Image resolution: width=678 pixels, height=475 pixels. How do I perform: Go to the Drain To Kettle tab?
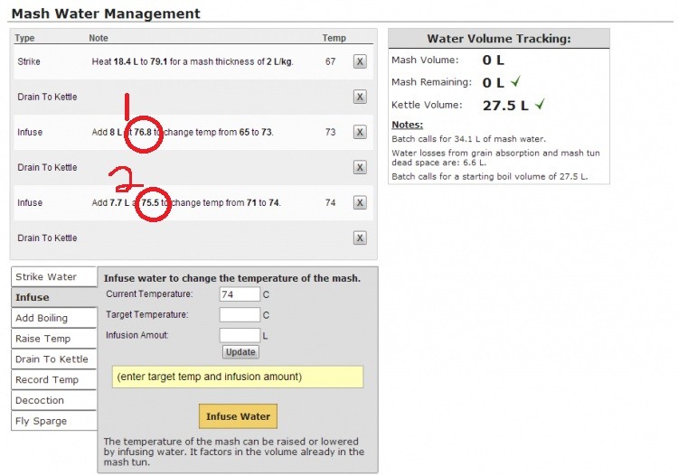pos(53,359)
